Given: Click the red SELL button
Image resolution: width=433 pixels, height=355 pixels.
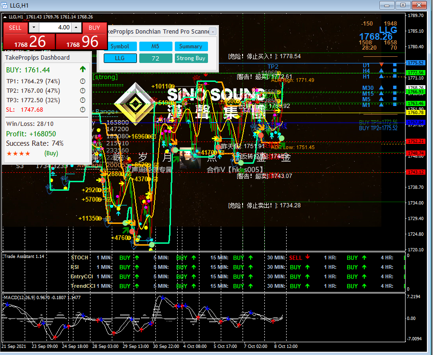Looking at the screenshot, I should 15,28.
